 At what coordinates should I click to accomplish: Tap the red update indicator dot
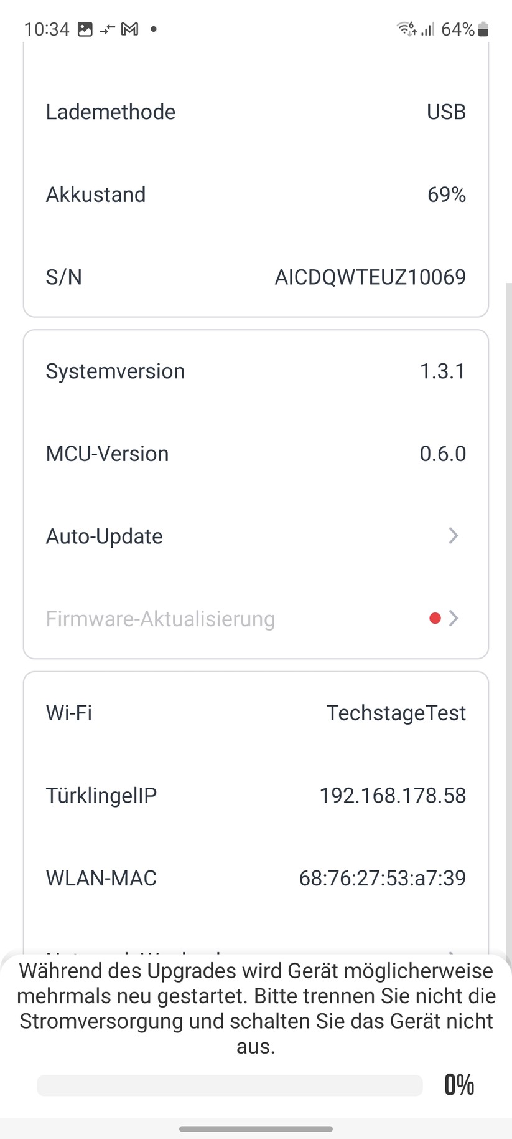click(435, 617)
